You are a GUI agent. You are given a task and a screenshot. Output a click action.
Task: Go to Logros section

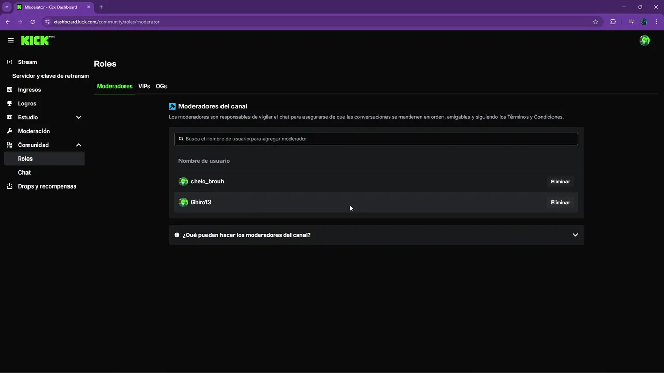[27, 104]
